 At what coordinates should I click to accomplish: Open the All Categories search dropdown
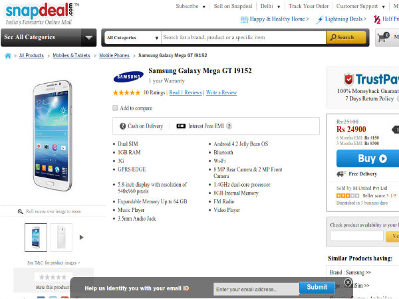click(132, 38)
